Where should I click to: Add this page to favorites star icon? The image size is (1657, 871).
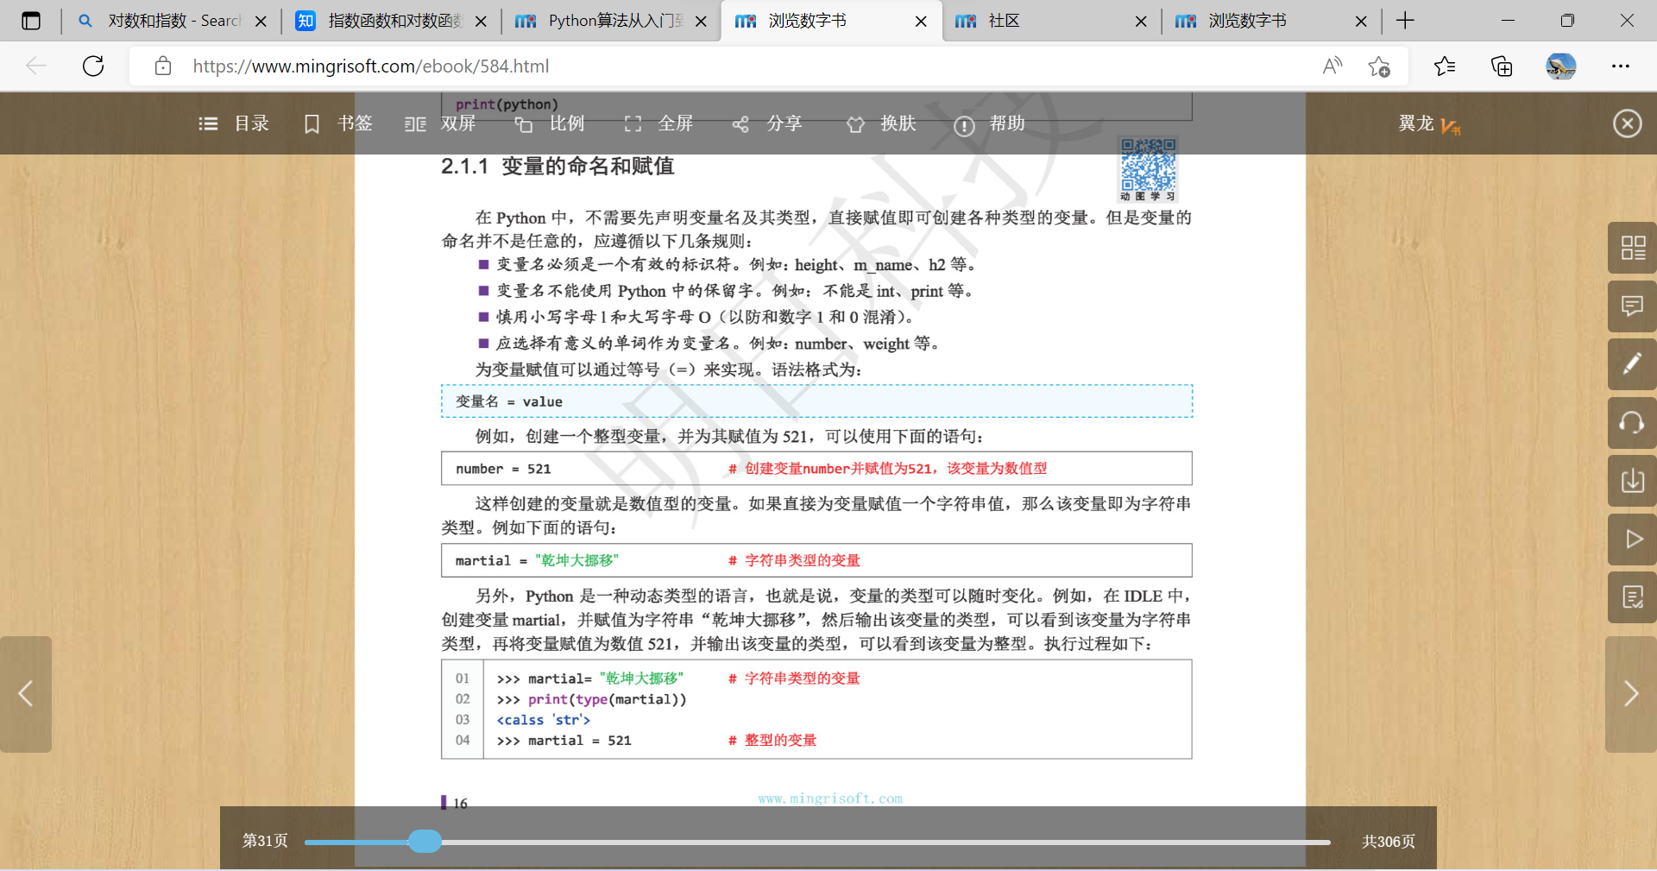[1379, 66]
